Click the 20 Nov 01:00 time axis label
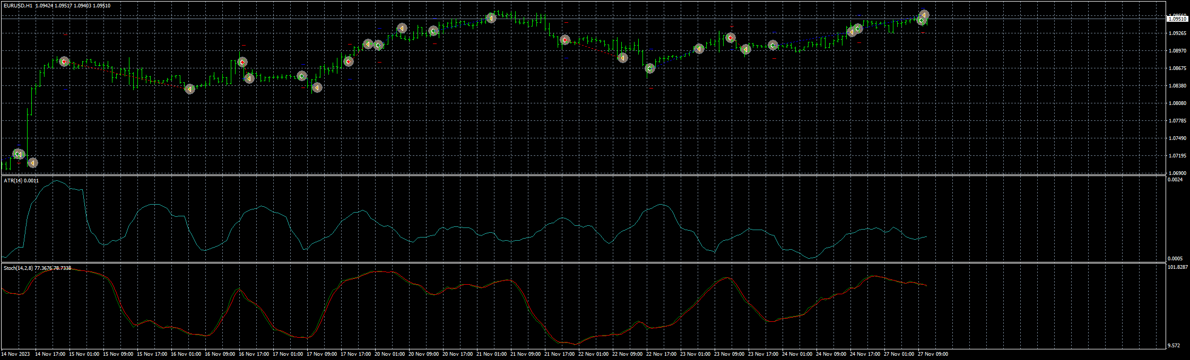Image resolution: width=1190 pixels, height=360 pixels. tap(389, 354)
